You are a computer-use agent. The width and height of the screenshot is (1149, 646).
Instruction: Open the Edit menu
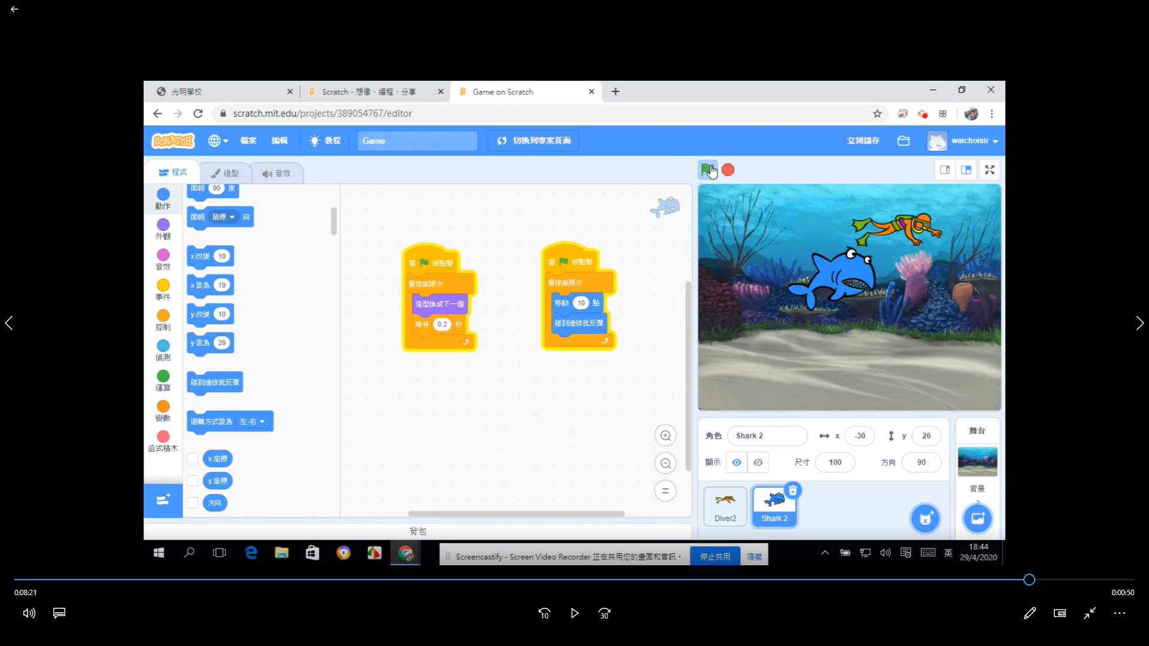coord(279,141)
